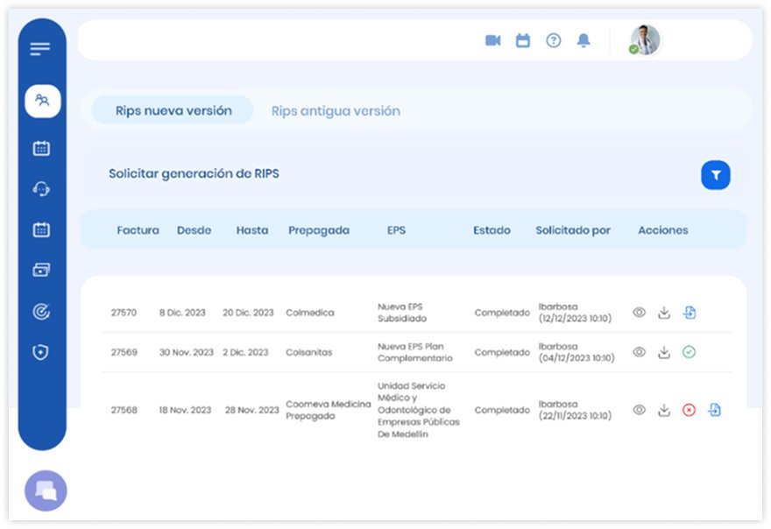Click the 20 Dic. 2023 date

coord(248,313)
